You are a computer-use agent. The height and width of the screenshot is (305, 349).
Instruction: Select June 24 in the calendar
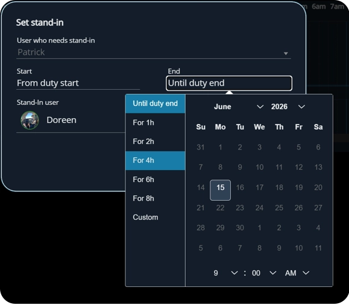(260, 208)
